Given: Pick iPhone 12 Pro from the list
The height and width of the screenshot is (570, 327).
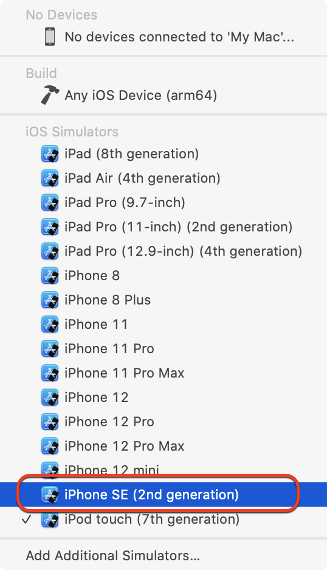Looking at the screenshot, I should click(163, 421).
